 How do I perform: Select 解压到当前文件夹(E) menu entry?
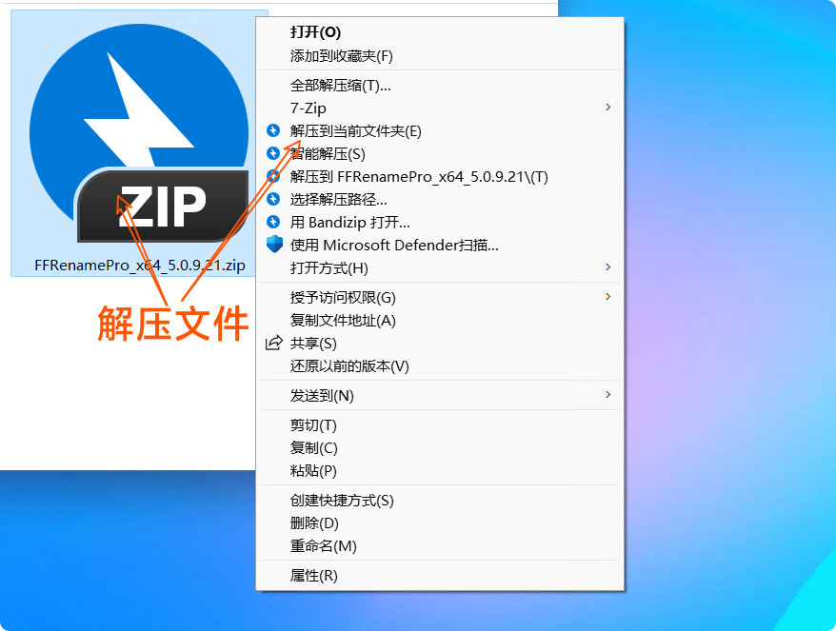point(355,131)
